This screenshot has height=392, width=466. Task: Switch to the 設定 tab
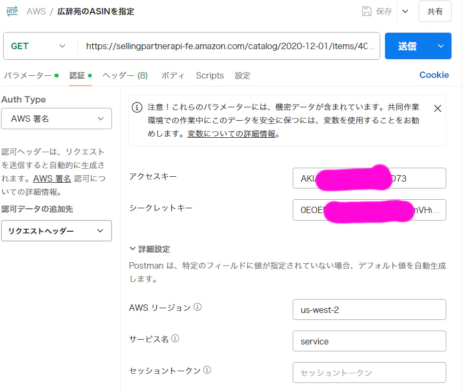click(x=243, y=76)
